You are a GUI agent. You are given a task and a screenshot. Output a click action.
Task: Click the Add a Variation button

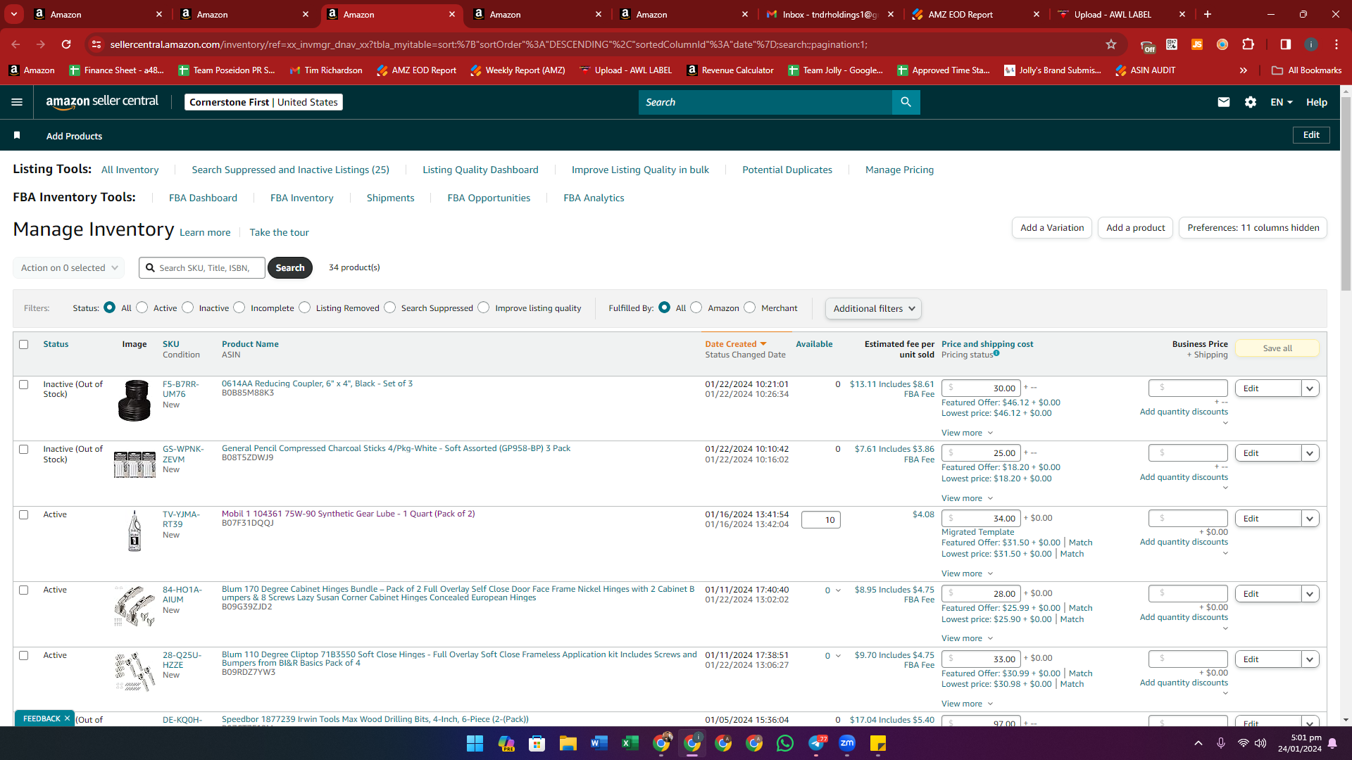[x=1052, y=227]
